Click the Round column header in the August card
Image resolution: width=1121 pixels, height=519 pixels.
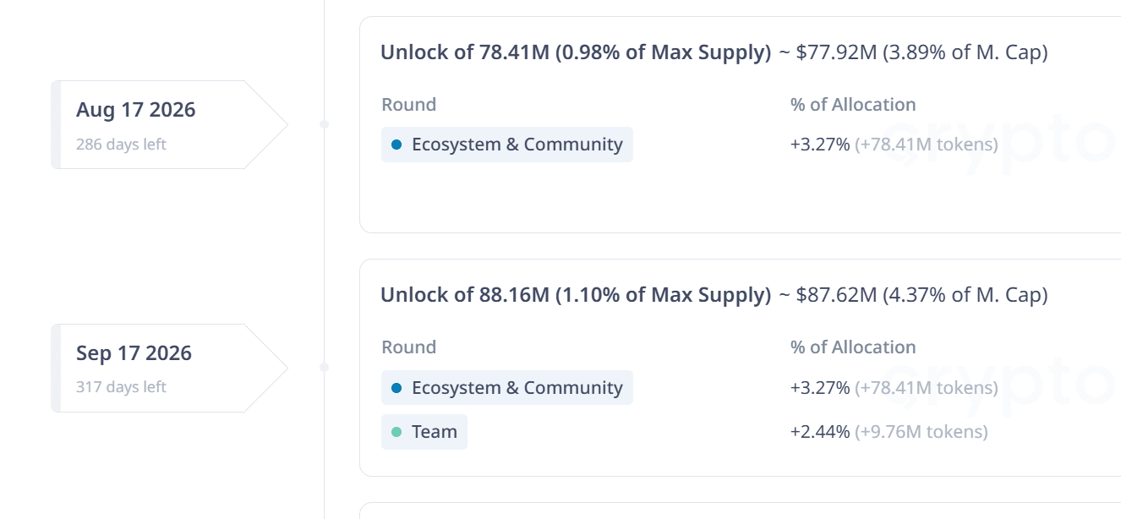coord(409,105)
